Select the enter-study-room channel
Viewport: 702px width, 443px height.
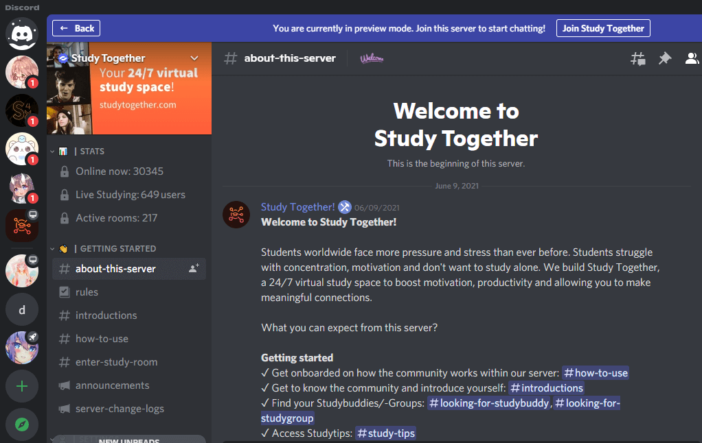tap(116, 362)
